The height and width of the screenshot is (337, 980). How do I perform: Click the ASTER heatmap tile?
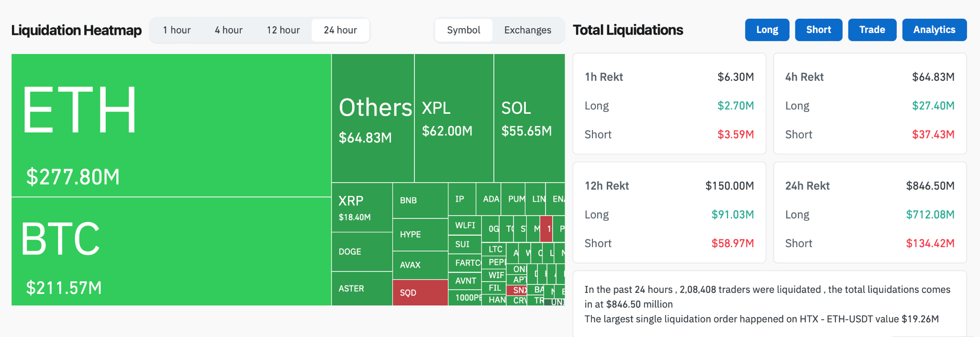[x=361, y=288]
